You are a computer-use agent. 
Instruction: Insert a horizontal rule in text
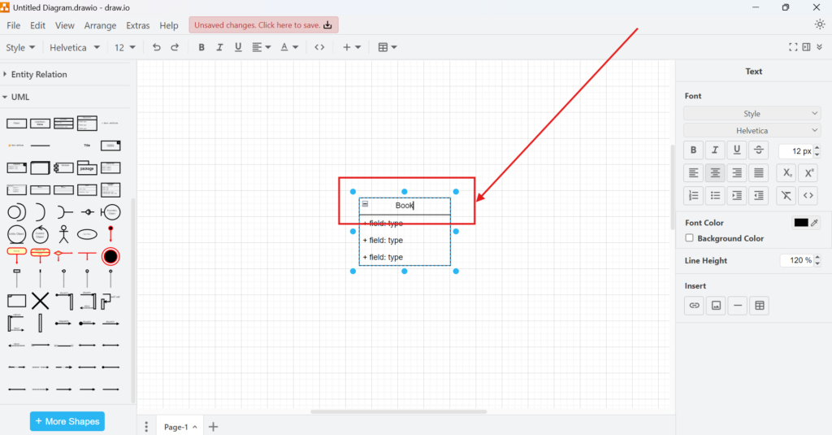[738, 306]
